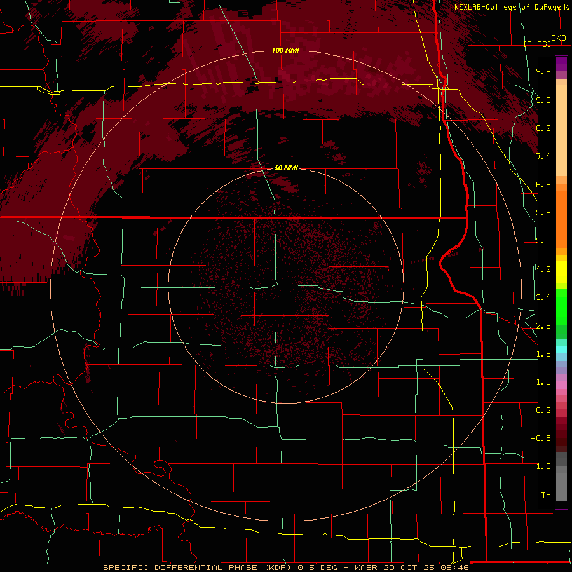
Task: Click the 3.4 value on the scale
Action: [x=543, y=297]
